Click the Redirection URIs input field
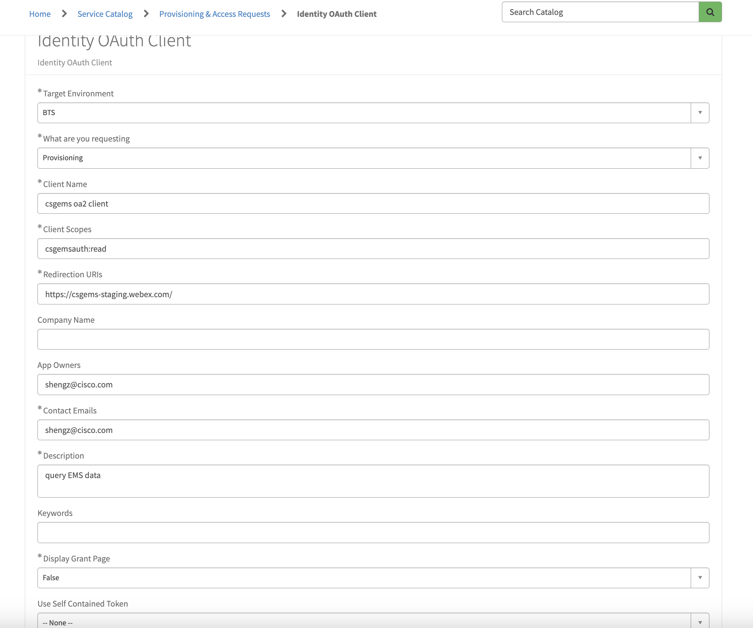The width and height of the screenshot is (753, 628). click(x=373, y=294)
